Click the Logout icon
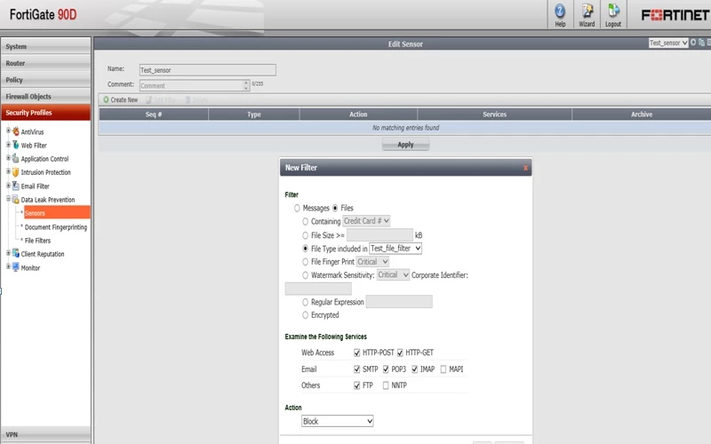This screenshot has height=444, width=711. [x=613, y=12]
